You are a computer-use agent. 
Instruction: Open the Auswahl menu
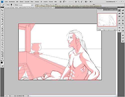[27, 2]
